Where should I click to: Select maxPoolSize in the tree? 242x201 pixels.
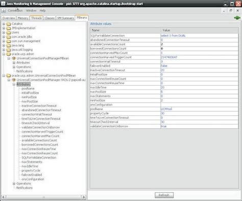[30, 102]
